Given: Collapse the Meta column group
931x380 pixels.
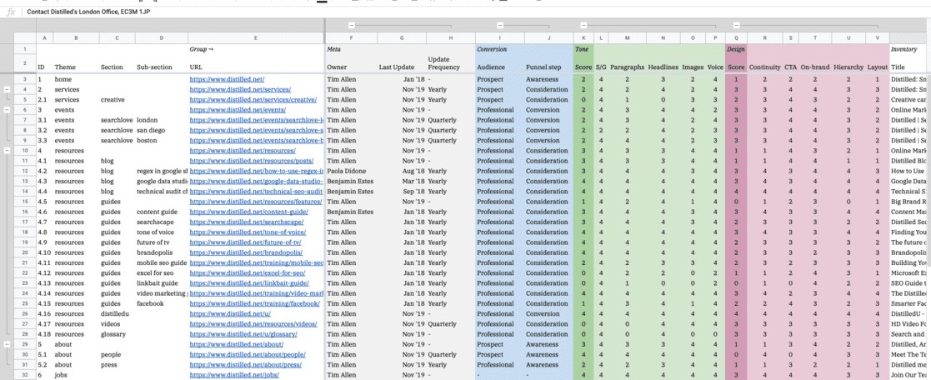Looking at the screenshot, I should tap(352, 26).
